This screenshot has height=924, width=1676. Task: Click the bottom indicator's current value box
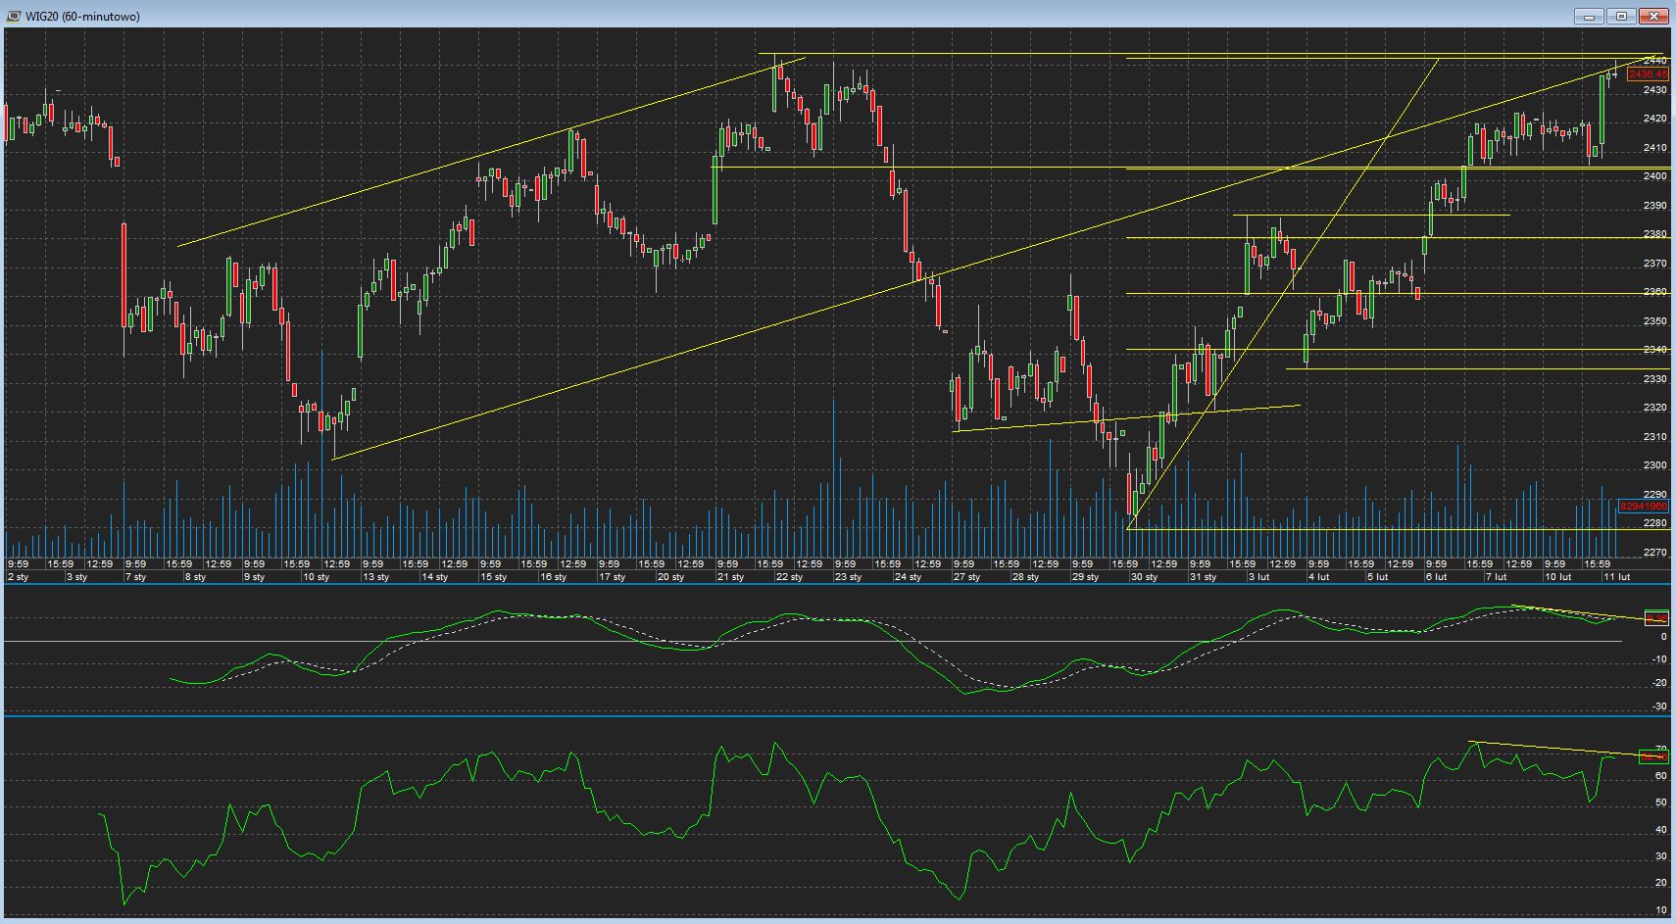click(x=1654, y=756)
